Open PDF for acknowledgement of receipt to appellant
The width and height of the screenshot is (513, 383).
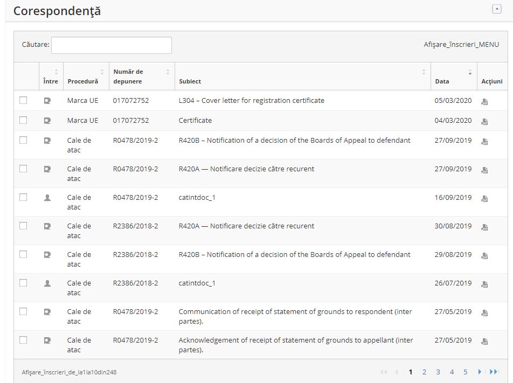[484, 341]
